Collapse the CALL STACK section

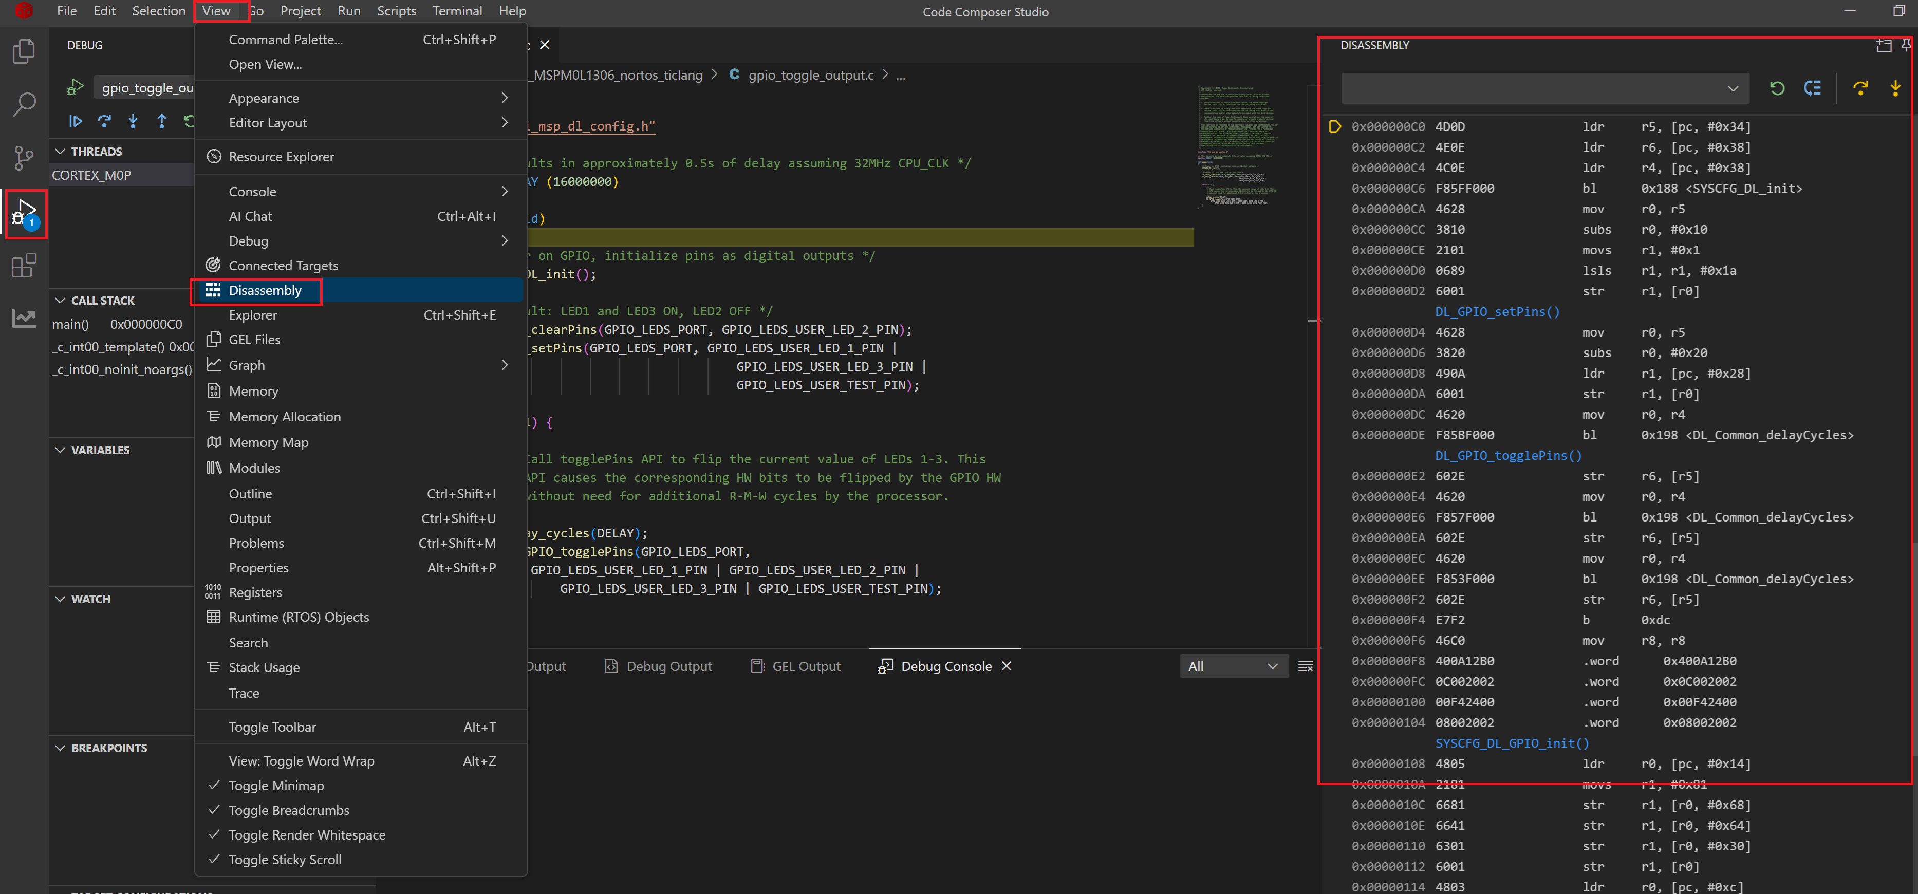[x=60, y=301]
